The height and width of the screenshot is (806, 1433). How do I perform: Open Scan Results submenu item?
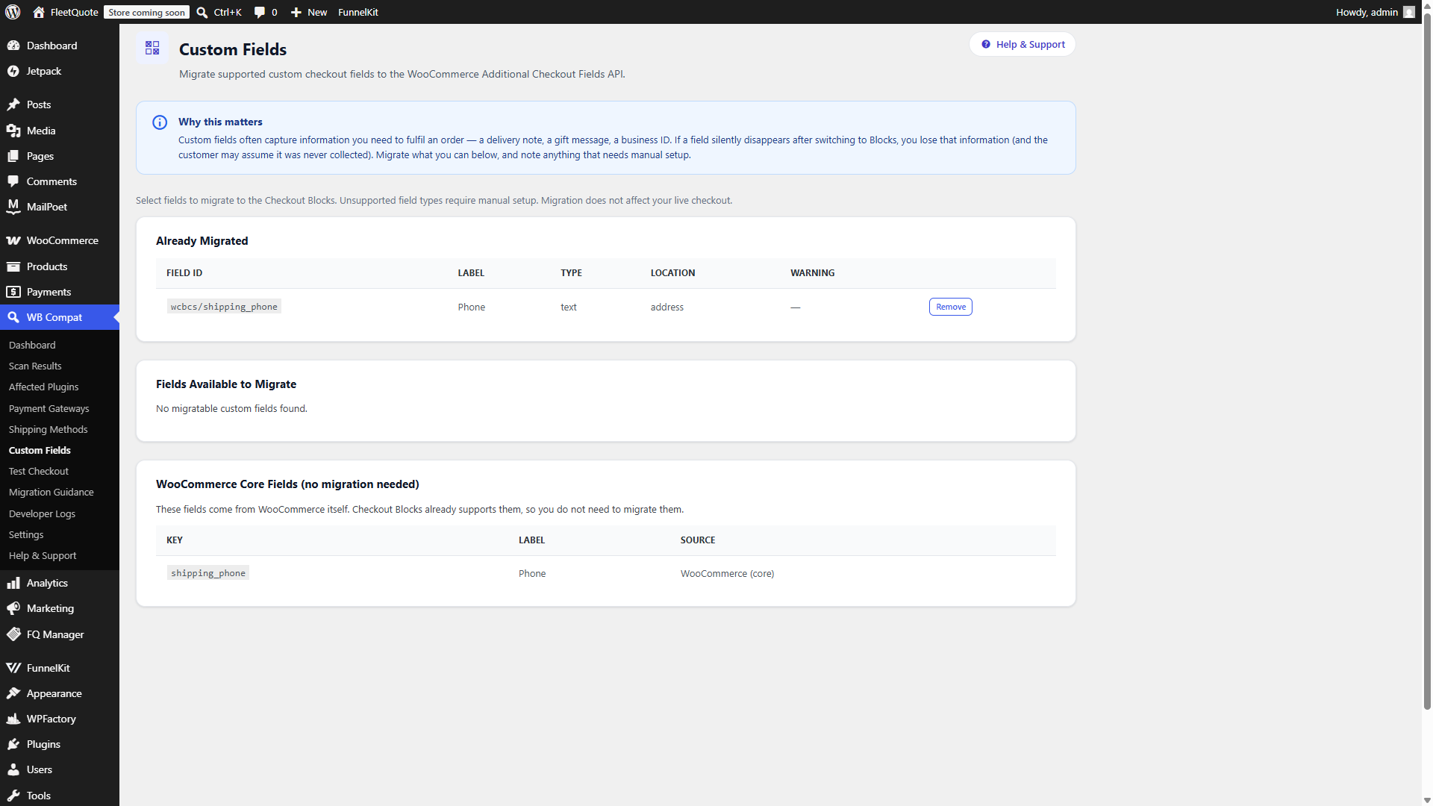pyautogui.click(x=35, y=366)
